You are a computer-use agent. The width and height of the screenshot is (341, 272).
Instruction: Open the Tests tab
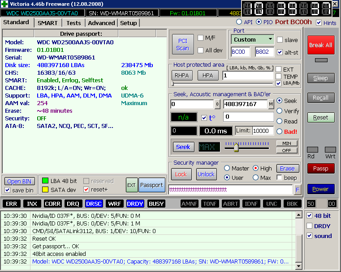(x=73, y=23)
